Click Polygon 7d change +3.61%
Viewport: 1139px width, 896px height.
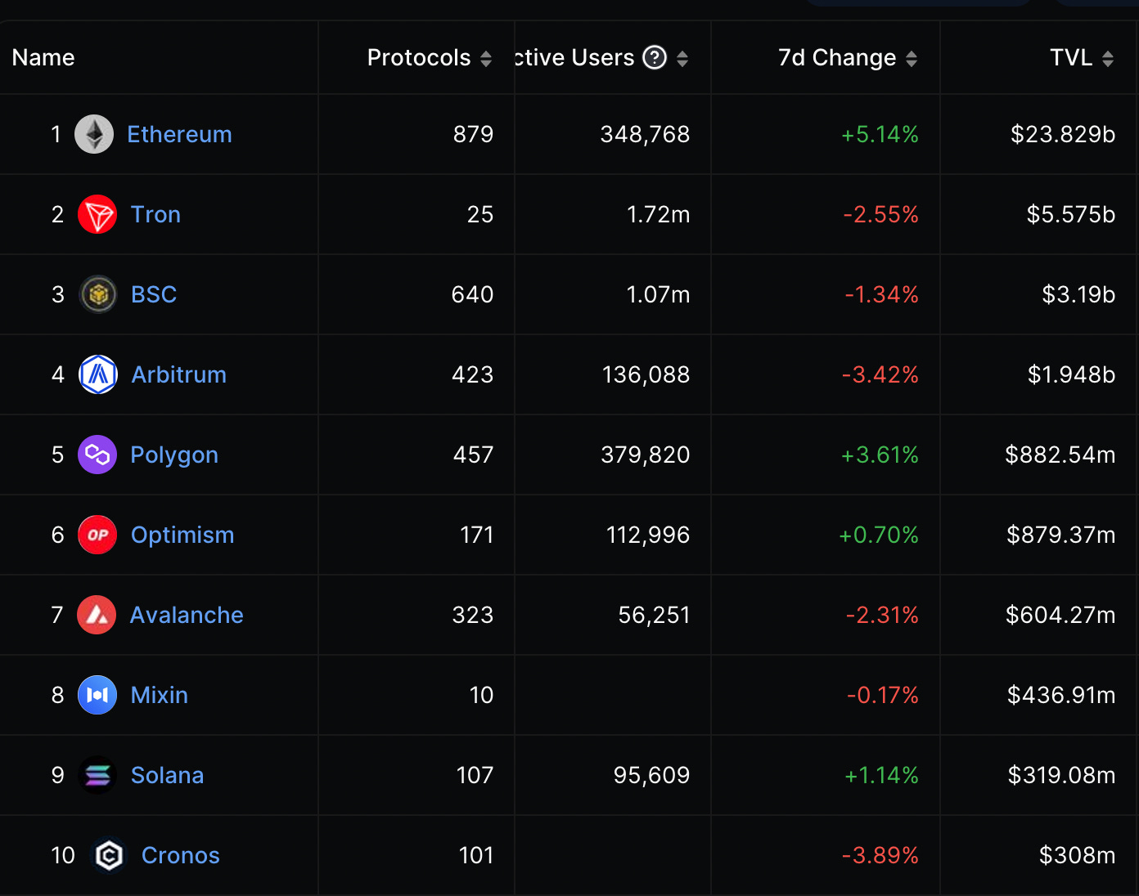(x=880, y=455)
